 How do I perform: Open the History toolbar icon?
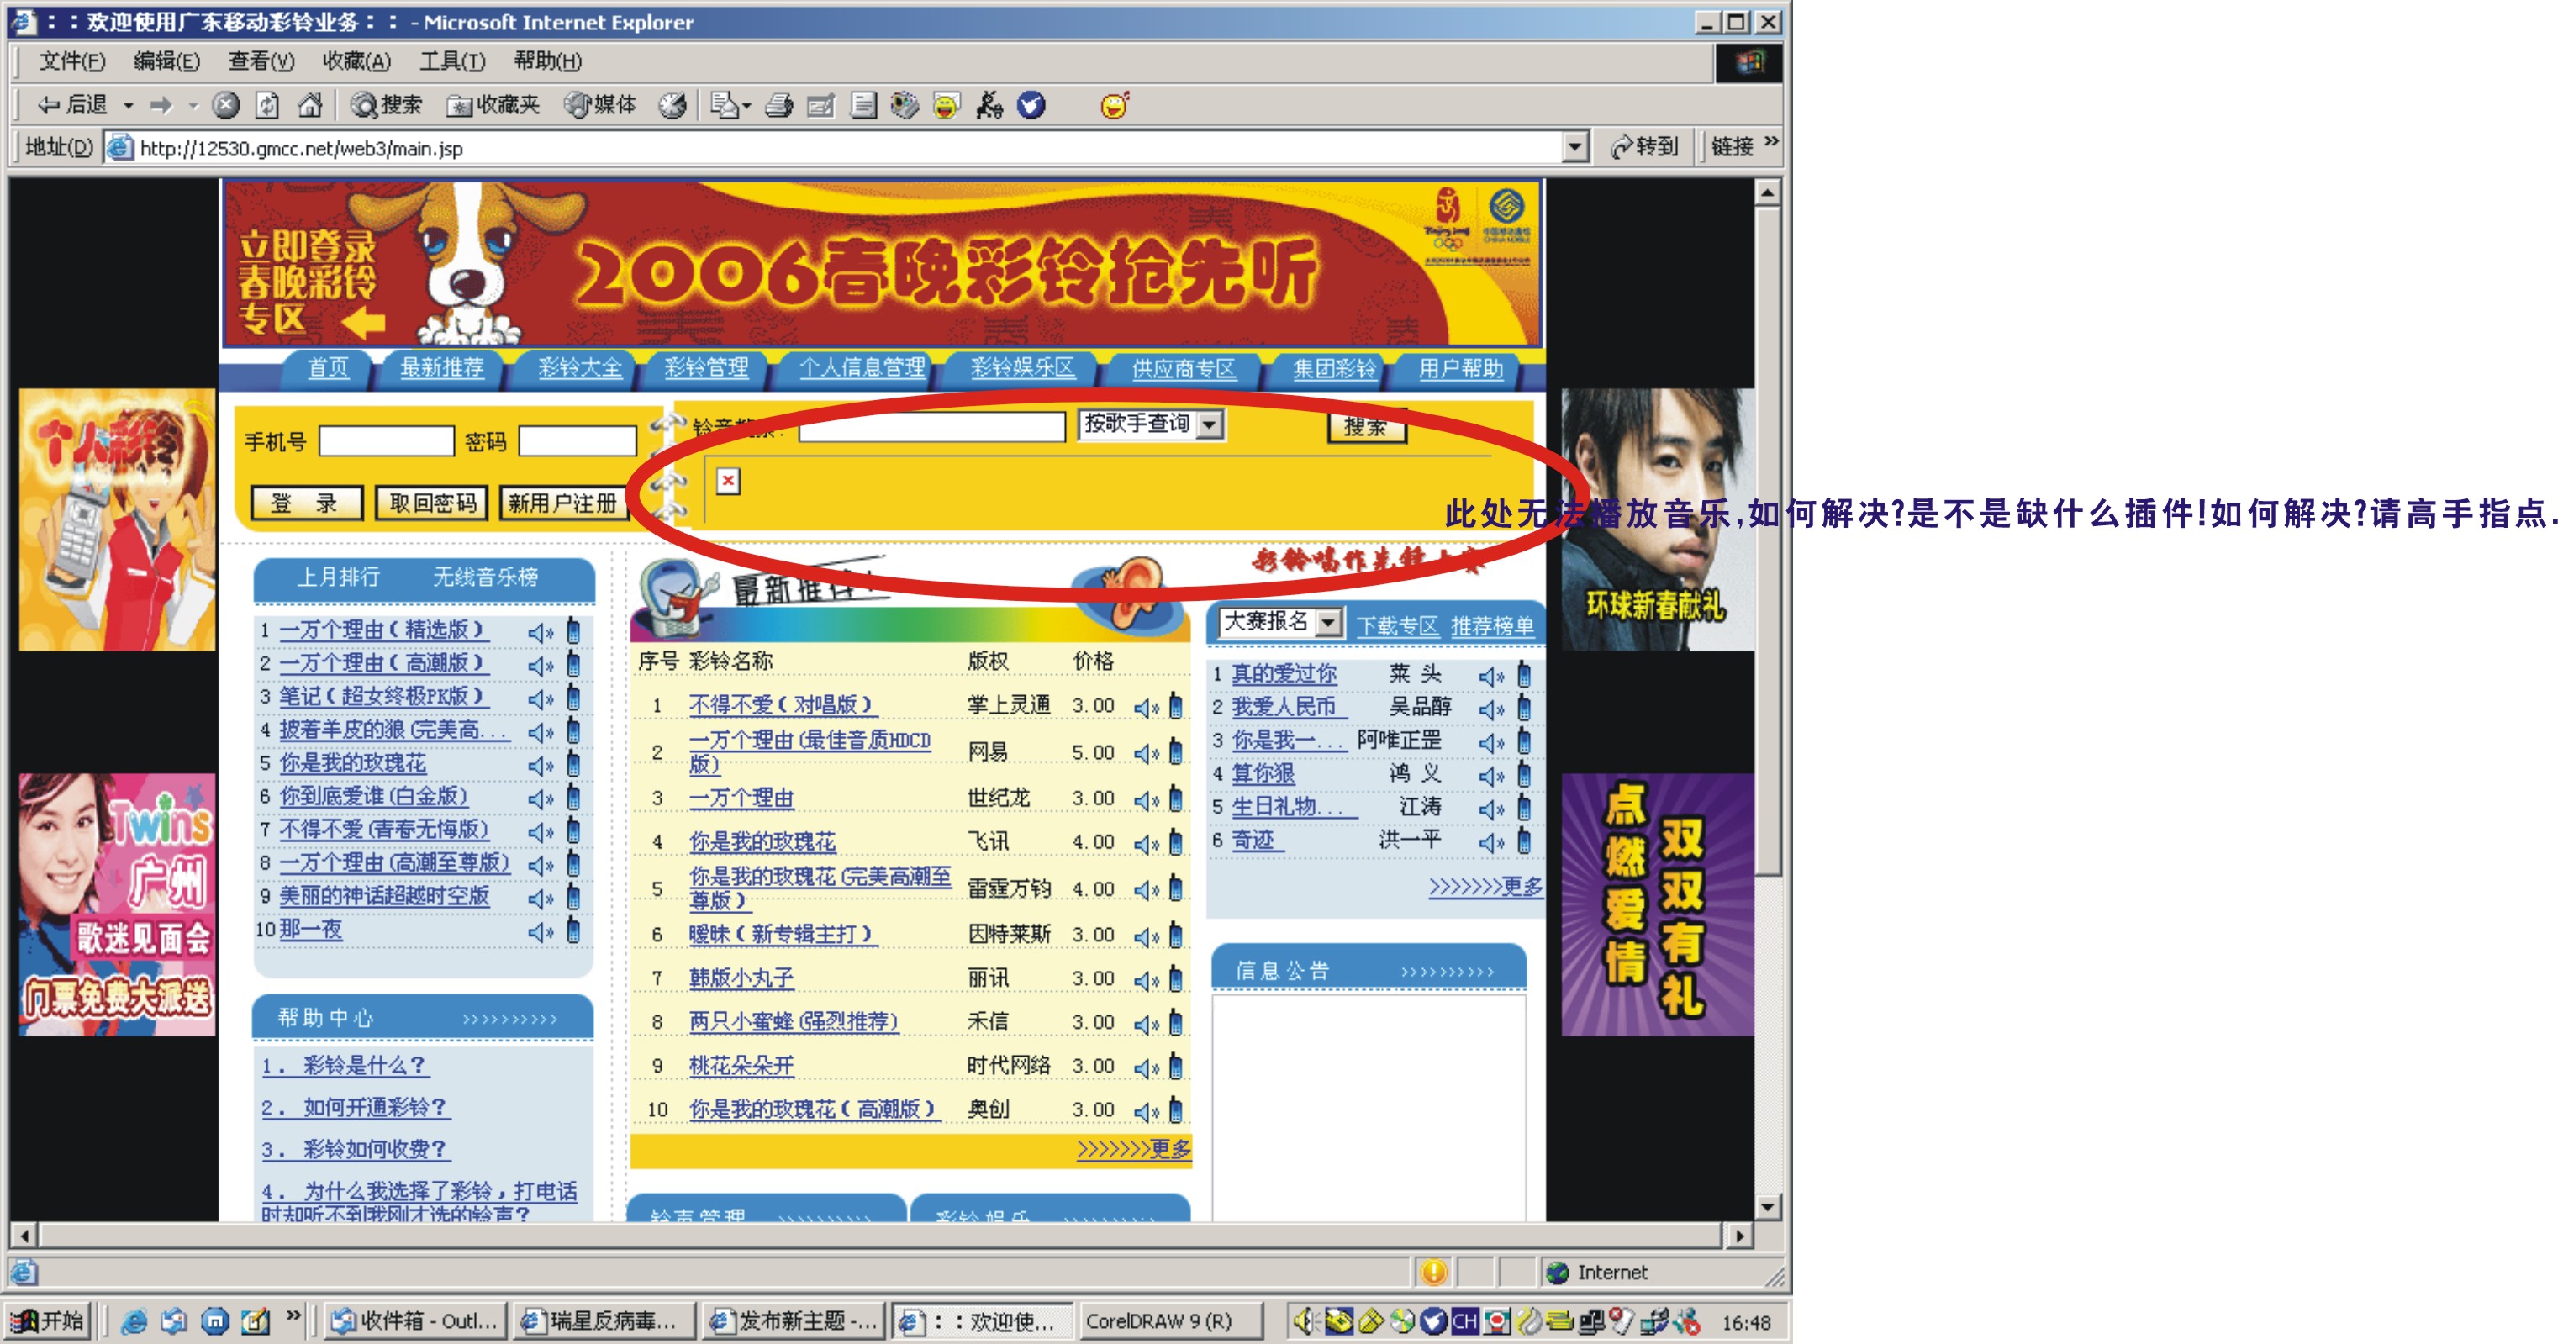pos(673,105)
